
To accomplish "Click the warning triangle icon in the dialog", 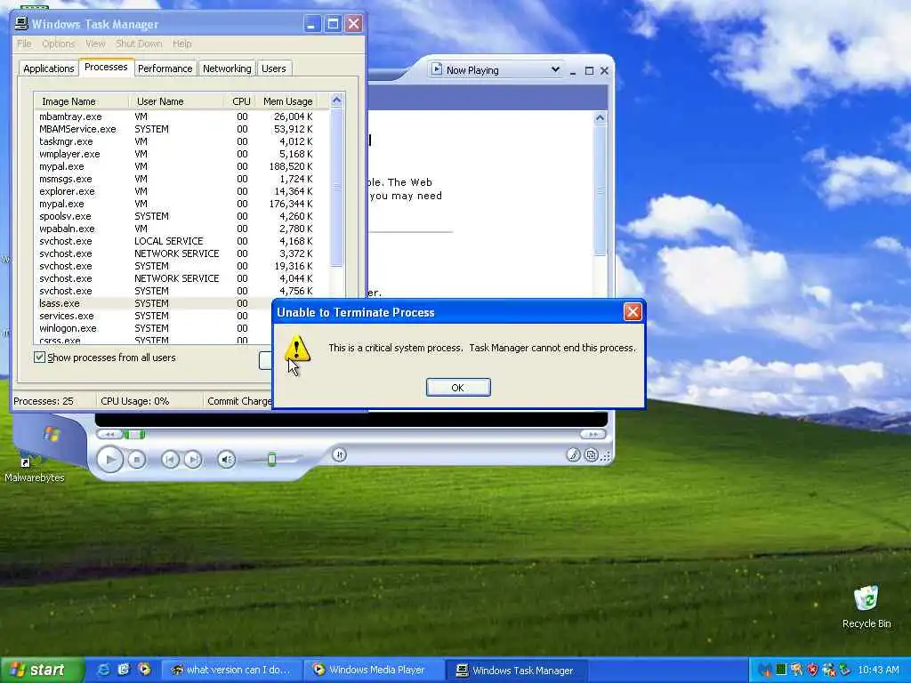I will click(297, 348).
